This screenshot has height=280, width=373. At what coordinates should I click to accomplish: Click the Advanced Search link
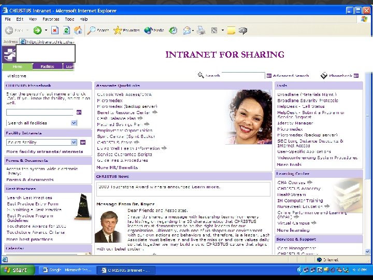pyautogui.click(x=291, y=76)
